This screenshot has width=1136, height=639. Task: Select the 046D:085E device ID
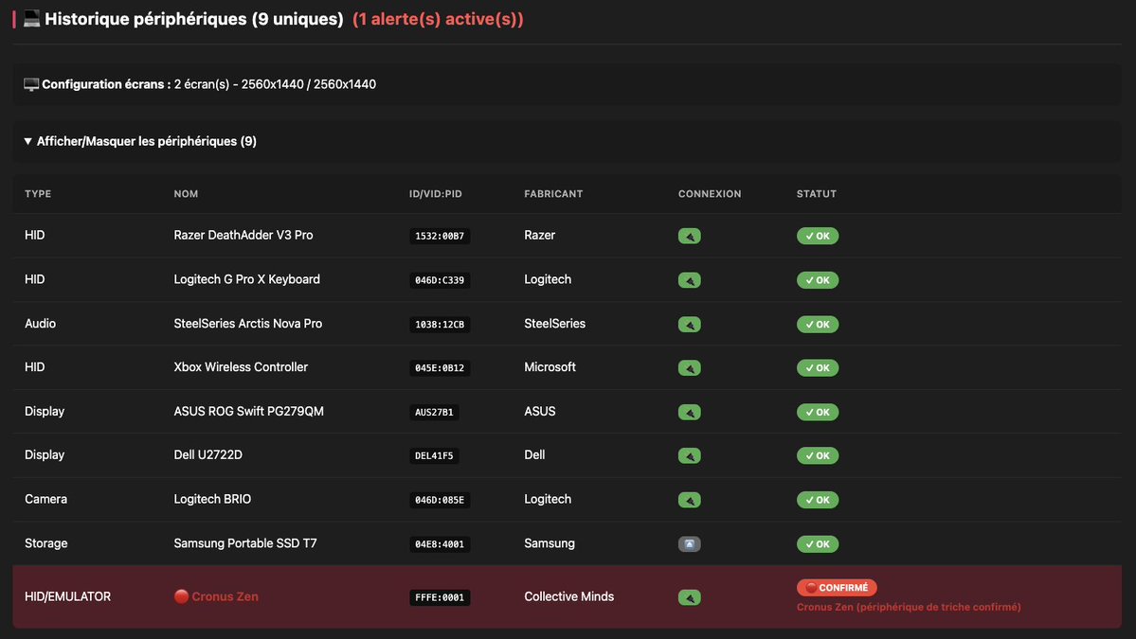440,500
